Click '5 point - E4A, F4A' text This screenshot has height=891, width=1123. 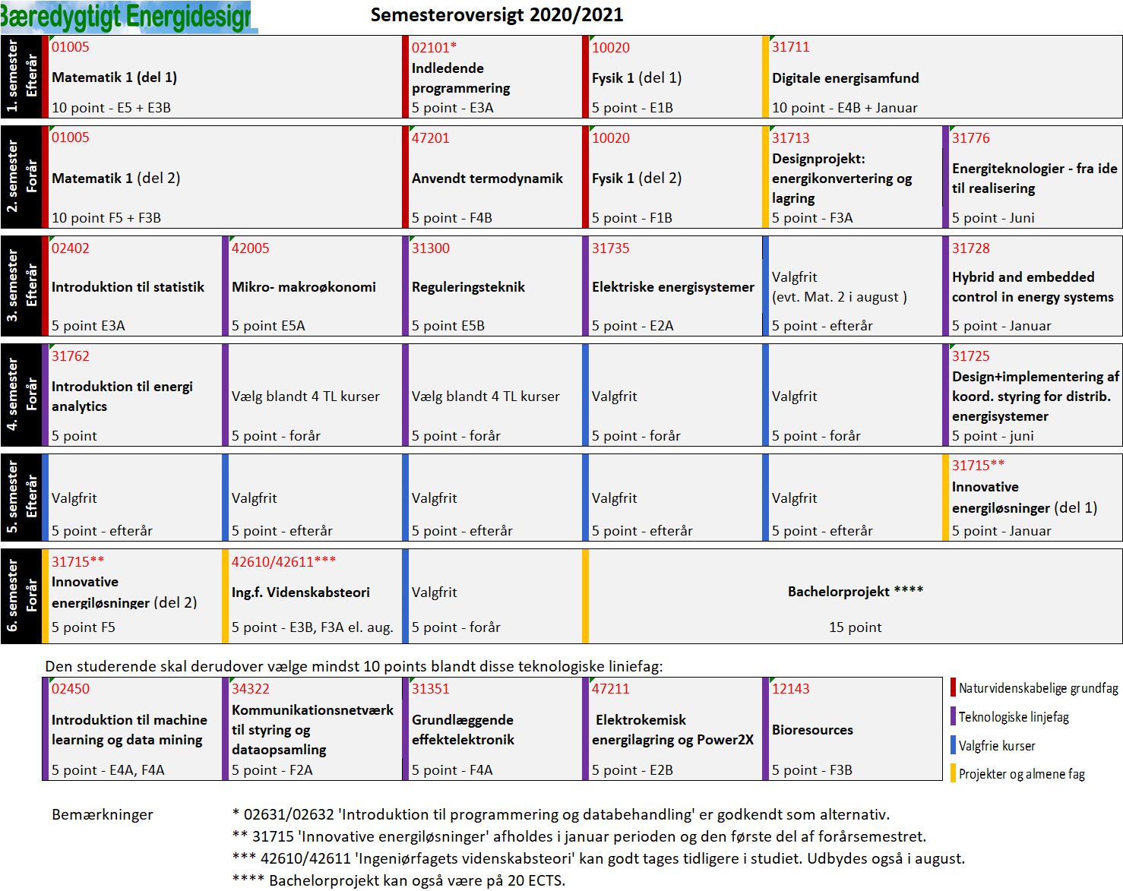click(108, 770)
